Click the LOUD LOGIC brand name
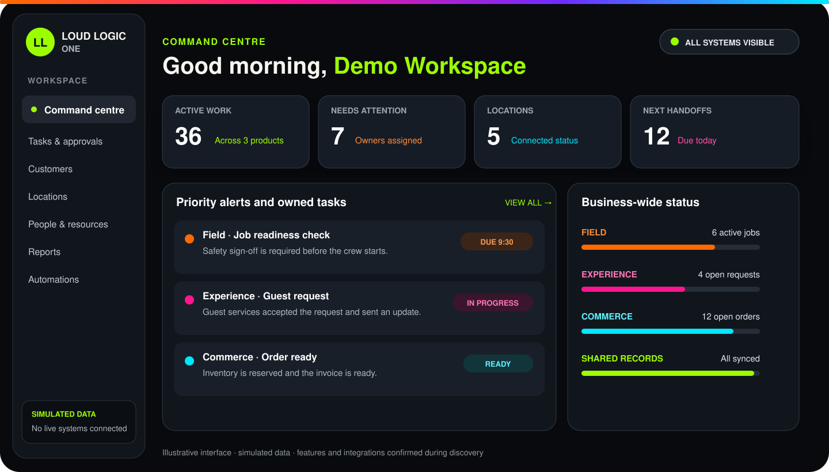The width and height of the screenshot is (829, 472). [x=94, y=36]
